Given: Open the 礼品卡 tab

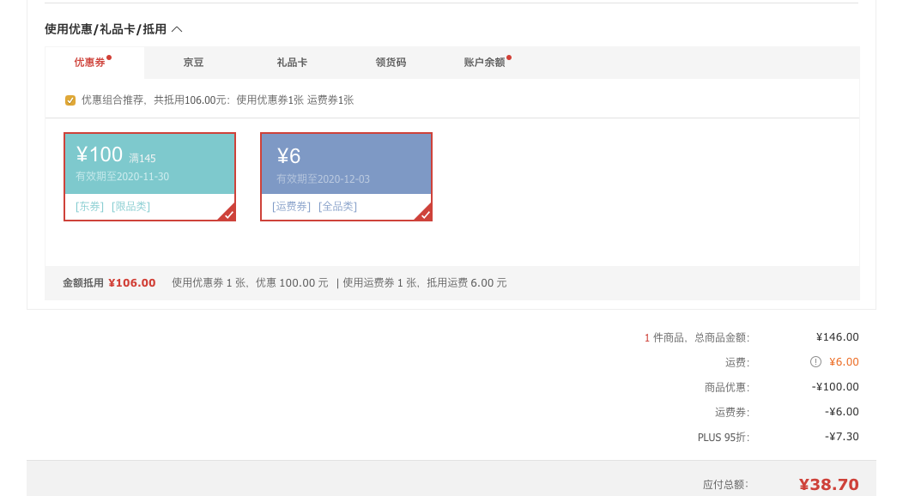Looking at the screenshot, I should (x=292, y=63).
